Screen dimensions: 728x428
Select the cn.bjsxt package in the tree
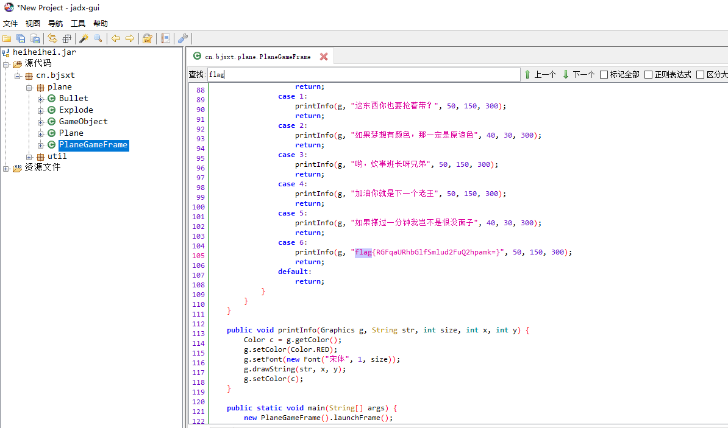tap(55, 75)
